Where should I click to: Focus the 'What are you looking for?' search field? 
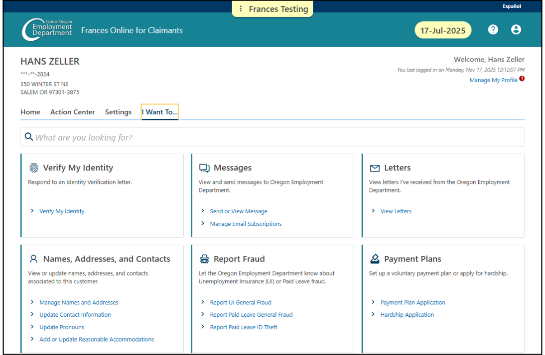(x=272, y=137)
